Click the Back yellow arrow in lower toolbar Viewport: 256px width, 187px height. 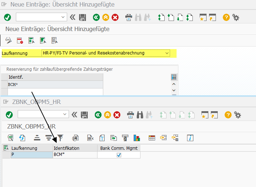[x=107, y=115]
